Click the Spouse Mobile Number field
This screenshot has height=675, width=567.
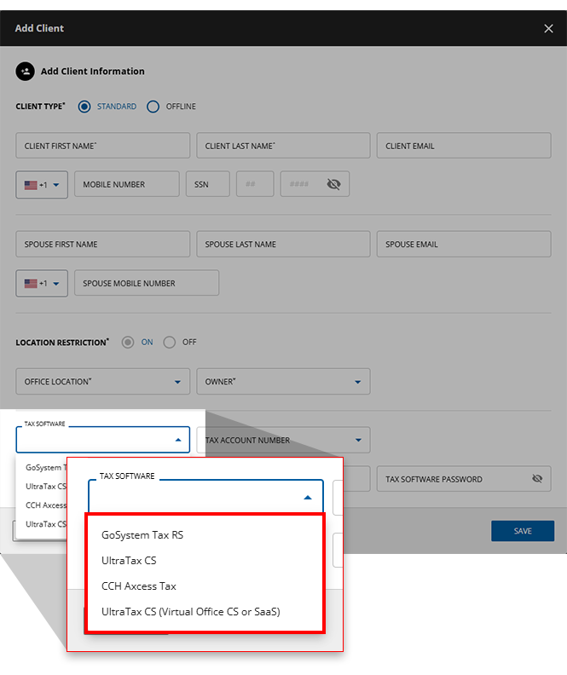(147, 283)
